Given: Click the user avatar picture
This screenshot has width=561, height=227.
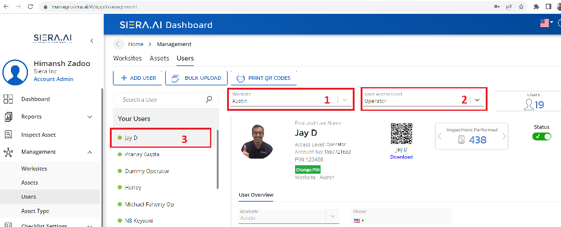Looking at the screenshot, I should click(x=15, y=73).
